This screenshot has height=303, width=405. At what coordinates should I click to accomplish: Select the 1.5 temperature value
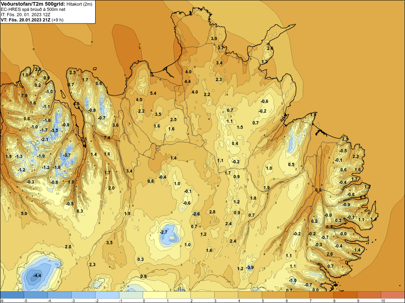240,127
